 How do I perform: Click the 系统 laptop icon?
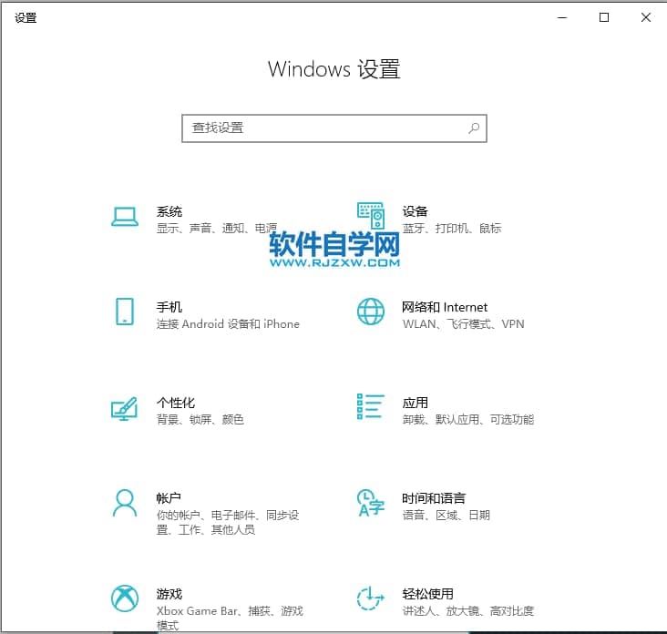point(124,217)
